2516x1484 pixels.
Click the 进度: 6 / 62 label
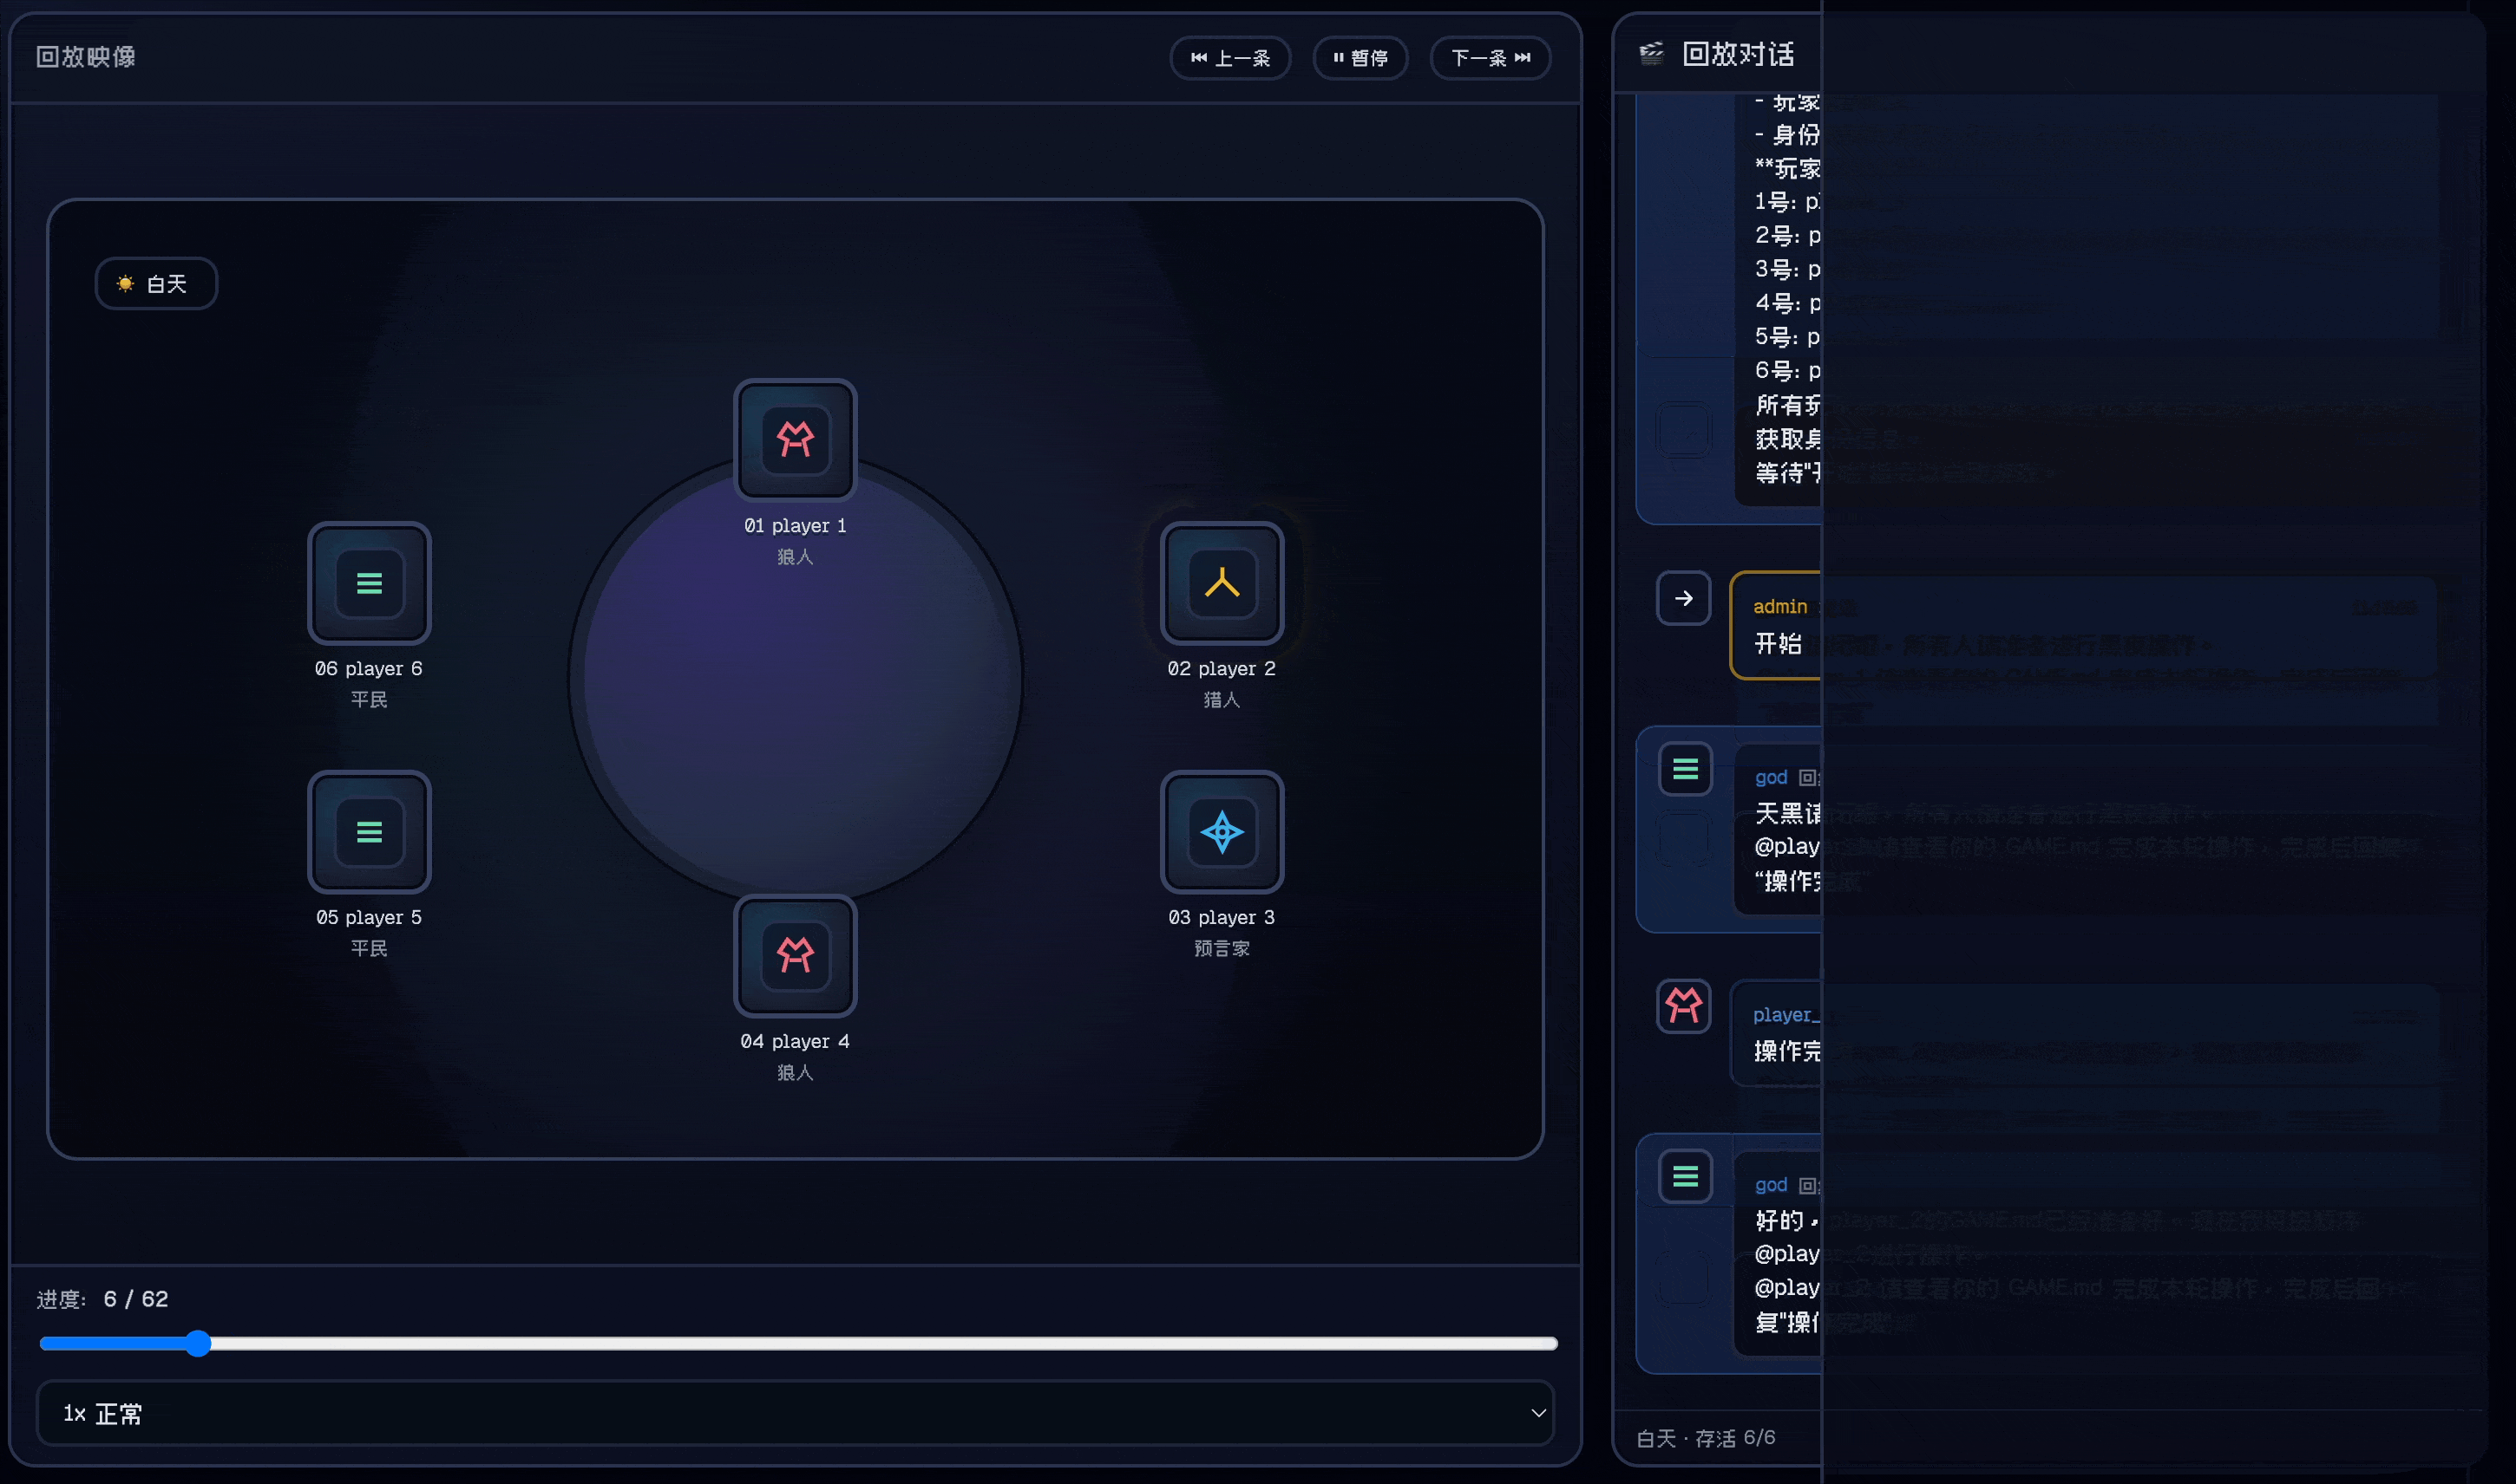tap(103, 1299)
